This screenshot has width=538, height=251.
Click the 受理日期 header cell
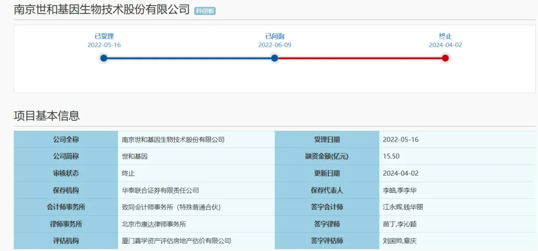click(x=327, y=139)
